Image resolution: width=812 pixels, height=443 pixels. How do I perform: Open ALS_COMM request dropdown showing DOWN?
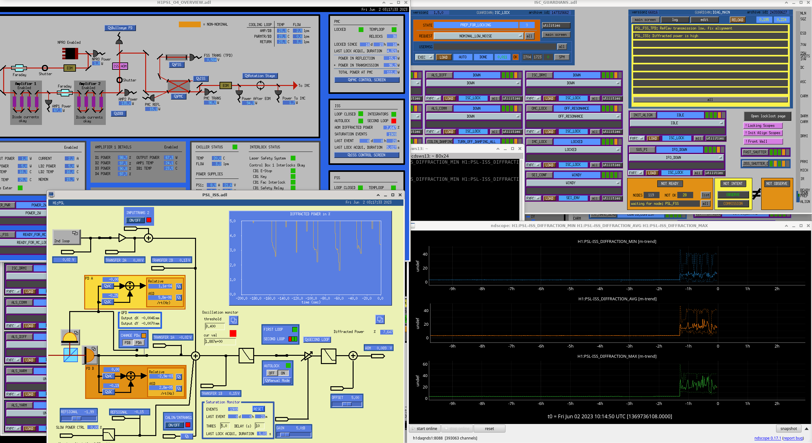[x=474, y=116]
